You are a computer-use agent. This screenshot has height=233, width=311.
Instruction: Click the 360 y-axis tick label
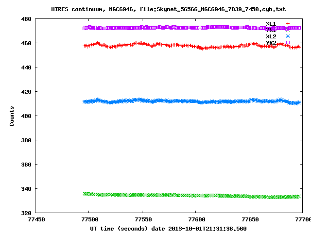[x=26, y=165]
